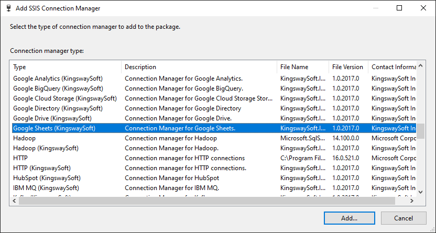Viewport: 436px width, 233px height.
Task: Sort list by Description column header
Action: tap(199, 67)
